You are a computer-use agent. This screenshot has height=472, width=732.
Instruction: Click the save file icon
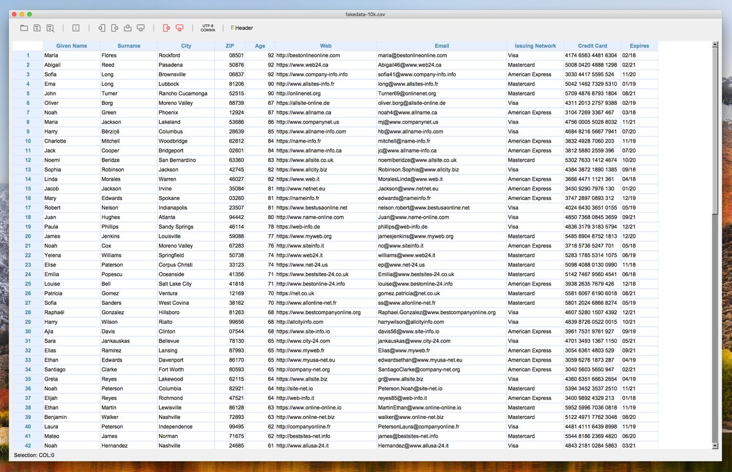coord(37,28)
